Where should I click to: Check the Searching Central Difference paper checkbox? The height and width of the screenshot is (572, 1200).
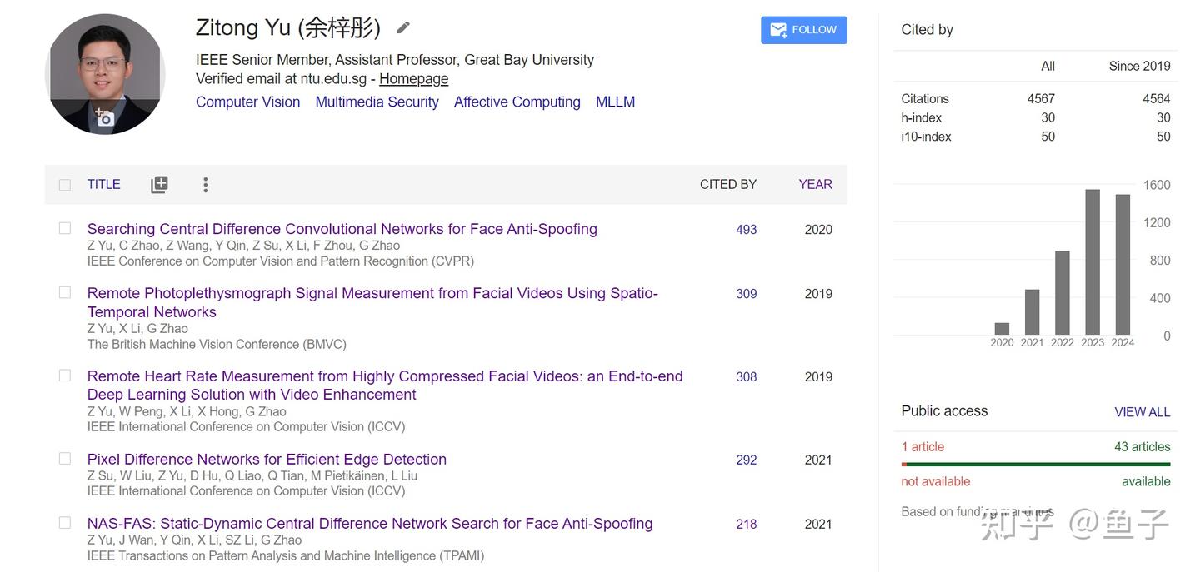(64, 227)
